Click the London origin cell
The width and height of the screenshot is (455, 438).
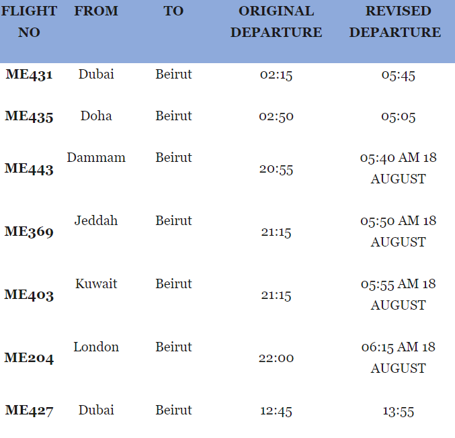tap(96, 347)
